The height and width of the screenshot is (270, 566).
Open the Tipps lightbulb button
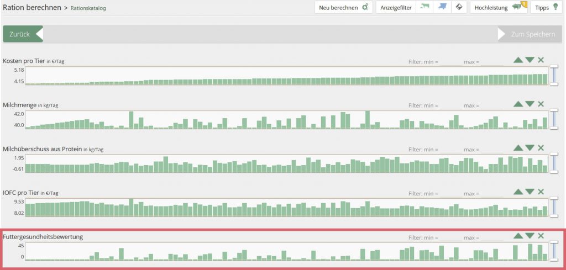(547, 7)
